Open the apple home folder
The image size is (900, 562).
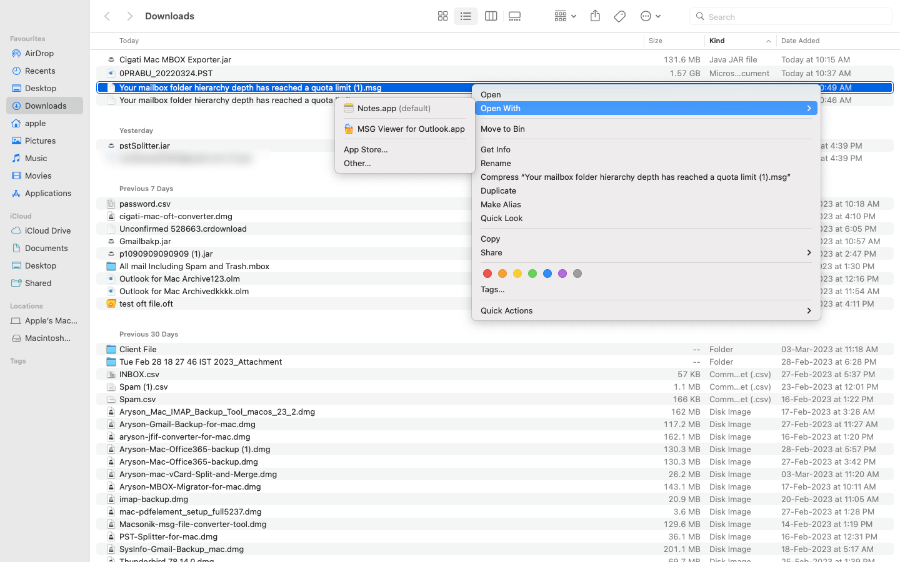(x=44, y=123)
